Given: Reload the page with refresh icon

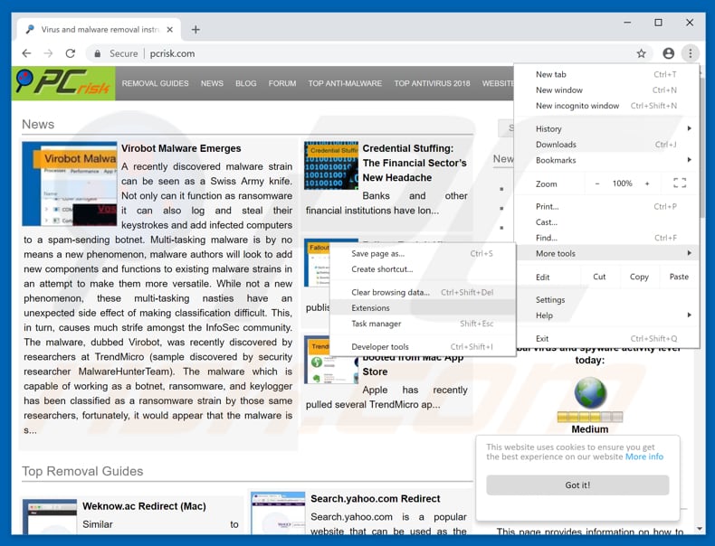Looking at the screenshot, I should coord(70,53).
